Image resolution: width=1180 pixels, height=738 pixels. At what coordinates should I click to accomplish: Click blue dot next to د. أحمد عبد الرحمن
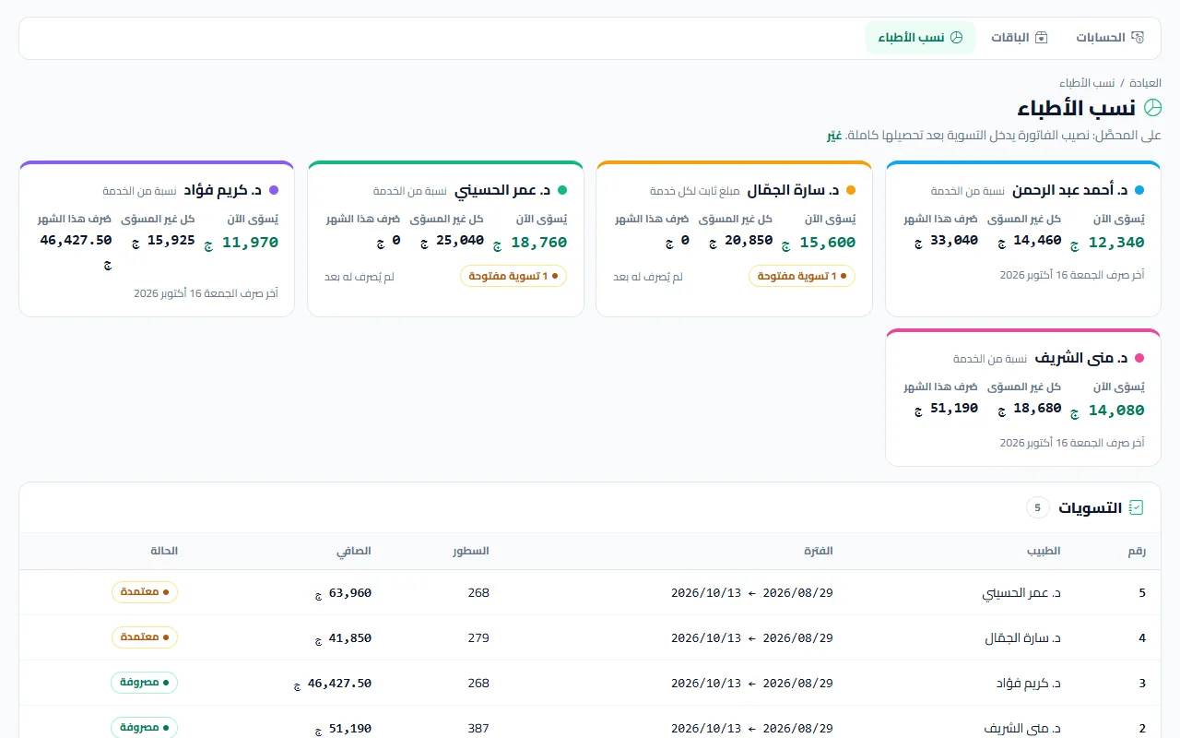pyautogui.click(x=1139, y=190)
